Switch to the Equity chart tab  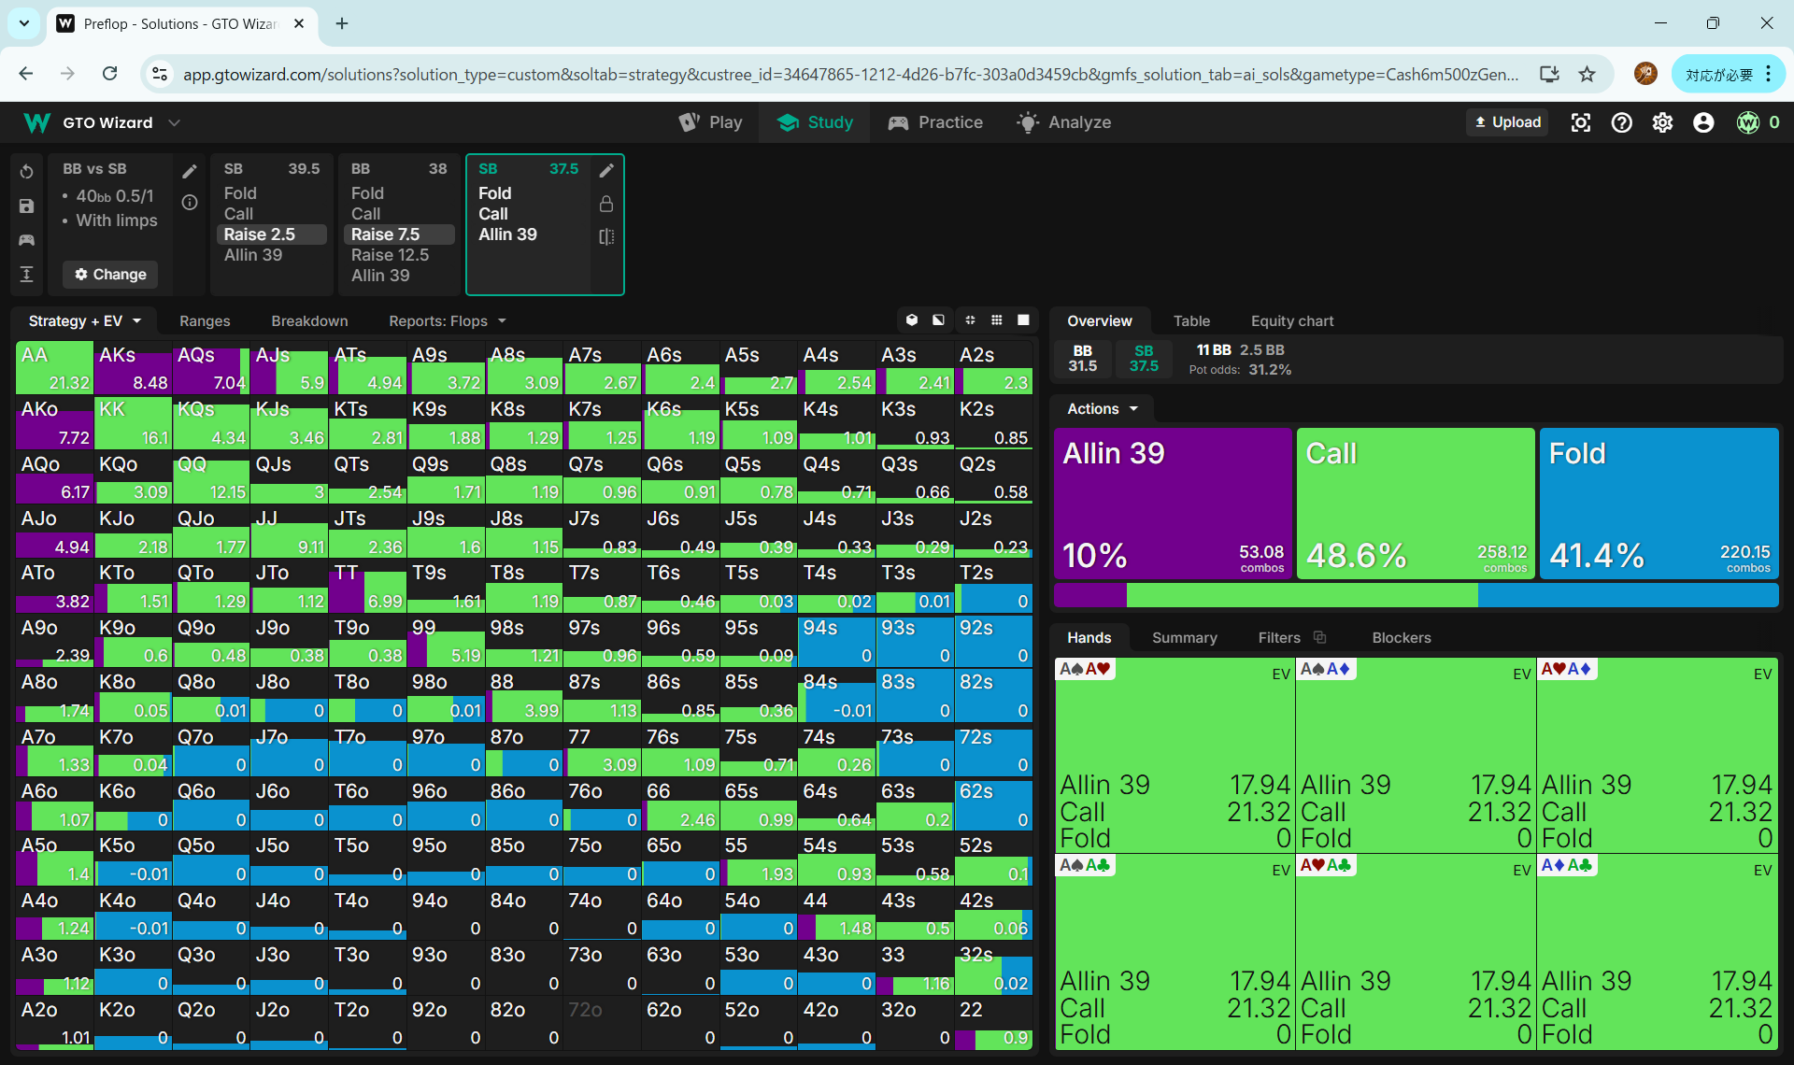1291,320
